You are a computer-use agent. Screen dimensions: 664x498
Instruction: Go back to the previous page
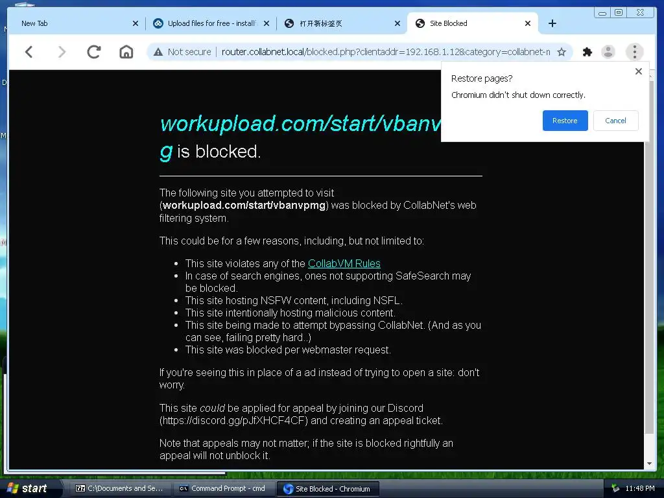(29, 52)
